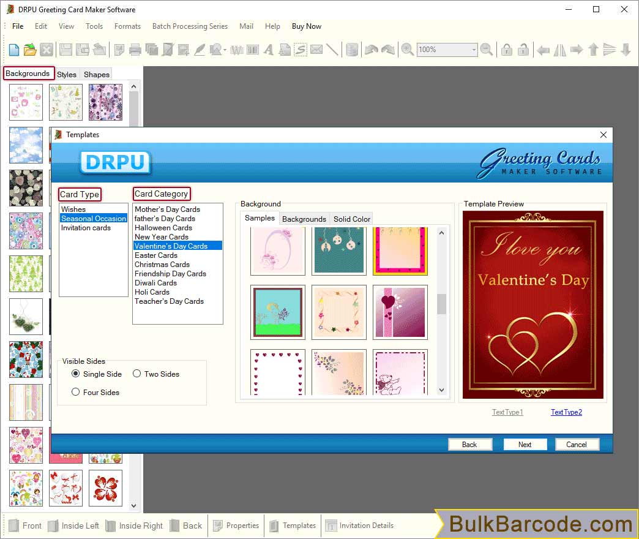
Task: Click the open padlock Unlock icon
Action: pos(523,50)
